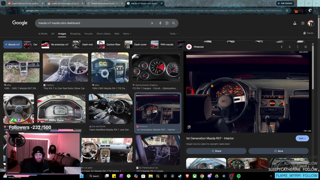The width and height of the screenshot is (320, 180).
Task: Switch to Reddit Enhancement Suite browser tab
Action: 105,3
